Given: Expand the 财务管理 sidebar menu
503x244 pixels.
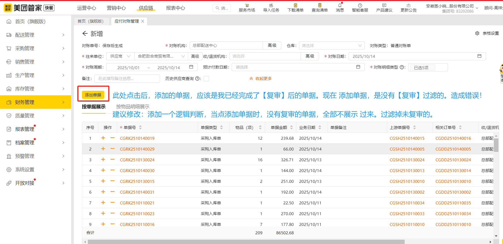Looking at the screenshot, I should pos(36,102).
